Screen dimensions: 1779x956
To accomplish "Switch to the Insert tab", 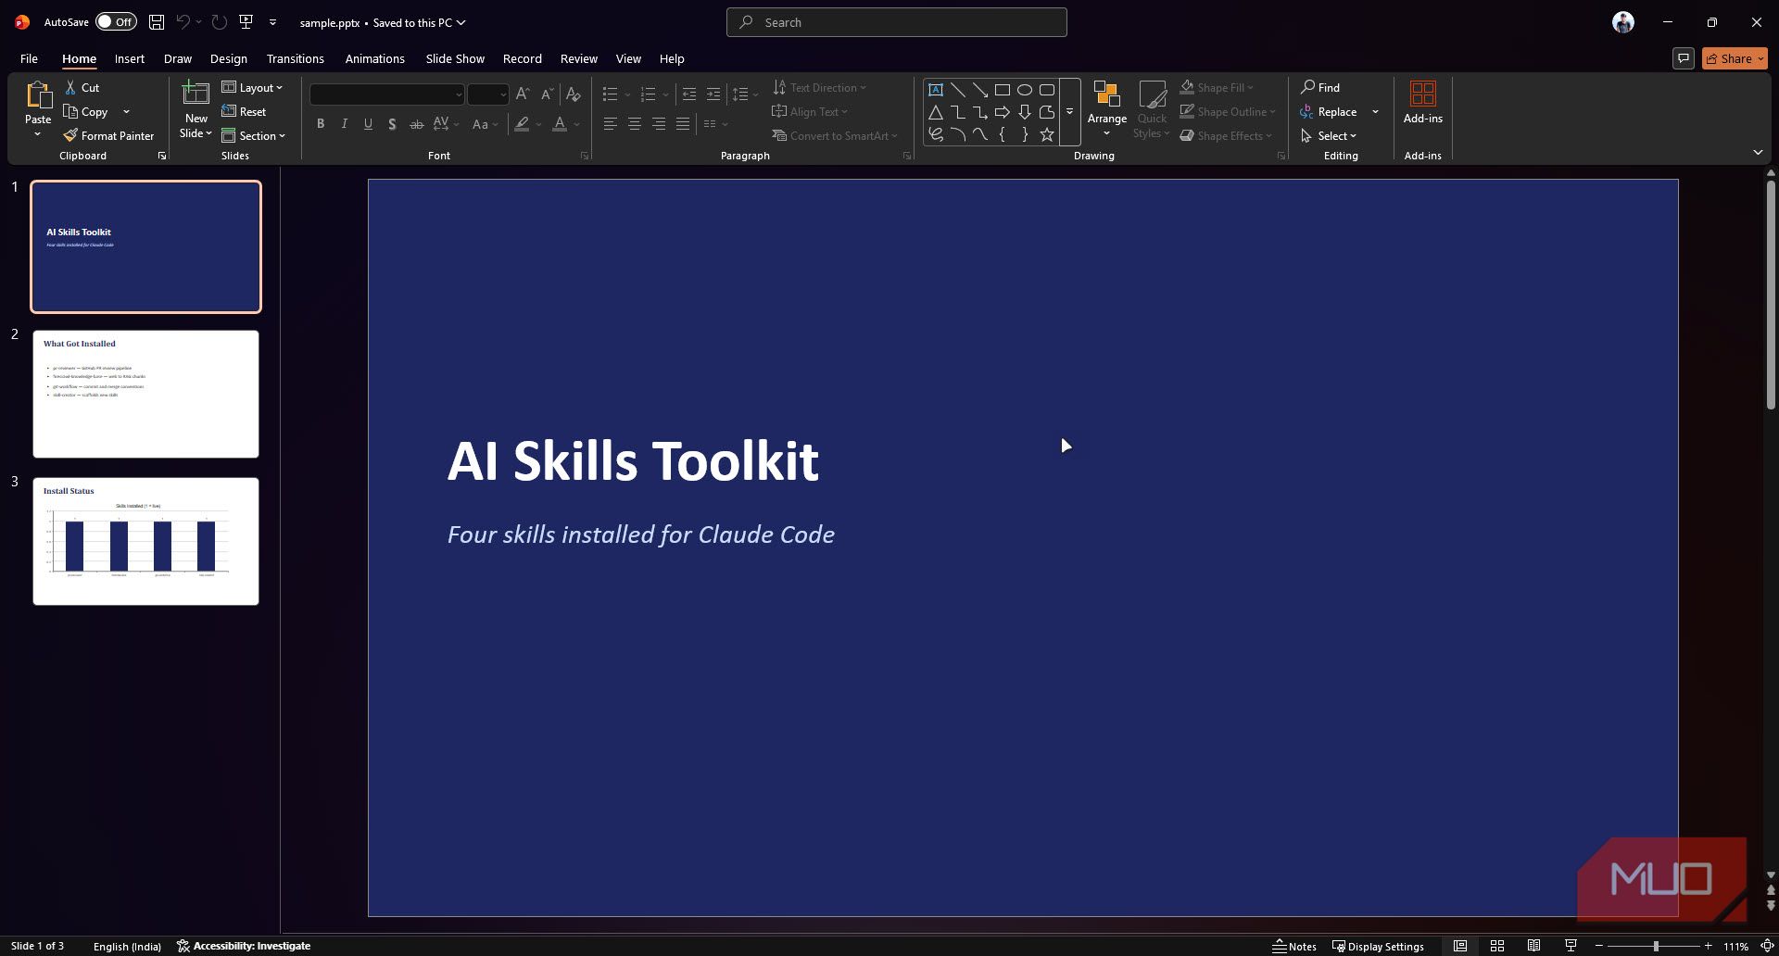I will click(130, 58).
